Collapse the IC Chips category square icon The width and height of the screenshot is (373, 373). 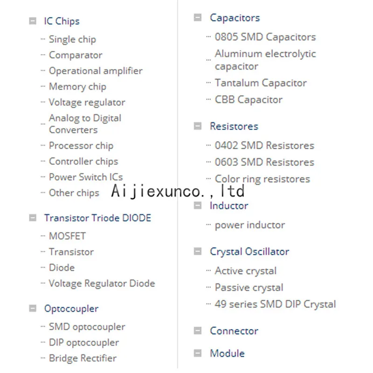[x=32, y=21]
